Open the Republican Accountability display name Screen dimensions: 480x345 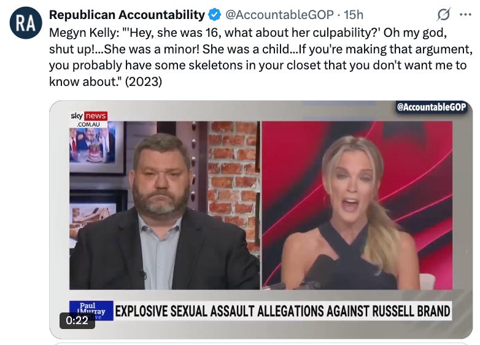(126, 15)
